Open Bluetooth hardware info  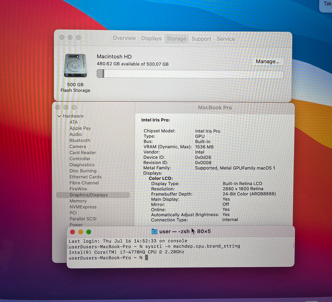click(x=80, y=141)
